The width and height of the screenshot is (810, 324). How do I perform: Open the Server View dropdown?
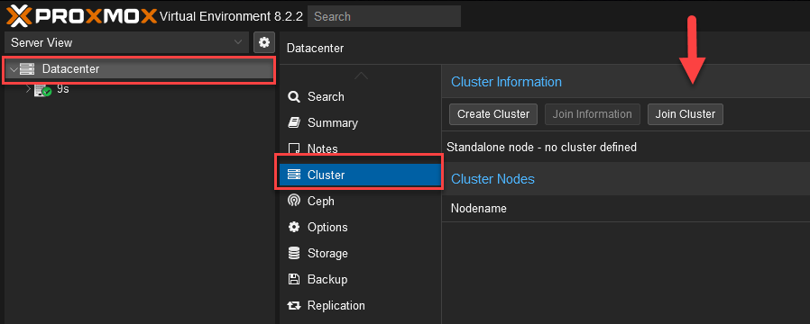[x=126, y=42]
